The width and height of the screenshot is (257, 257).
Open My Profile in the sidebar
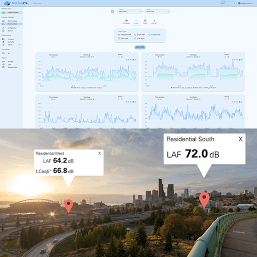(11, 42)
